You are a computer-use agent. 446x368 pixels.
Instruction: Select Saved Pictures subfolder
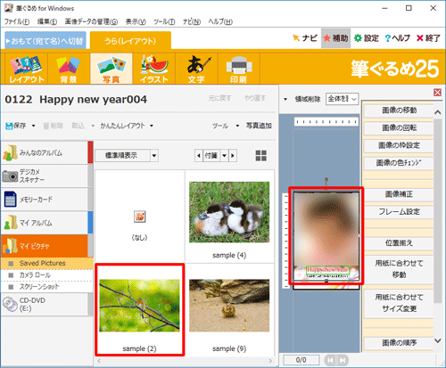point(47,263)
